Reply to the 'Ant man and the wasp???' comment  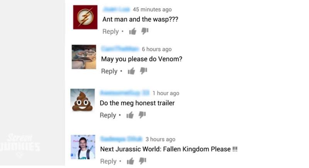pos(110,32)
